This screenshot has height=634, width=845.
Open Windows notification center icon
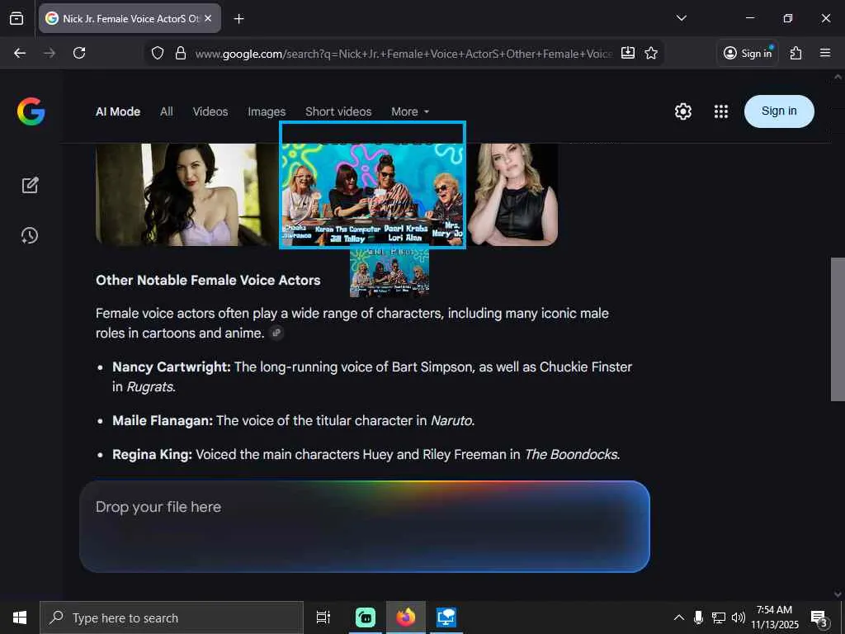pos(819,617)
